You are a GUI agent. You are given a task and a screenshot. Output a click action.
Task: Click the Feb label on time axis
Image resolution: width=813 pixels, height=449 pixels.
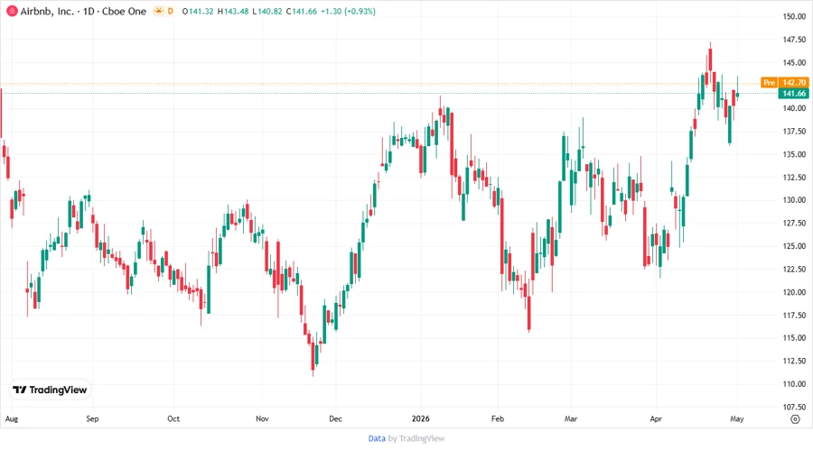click(497, 419)
